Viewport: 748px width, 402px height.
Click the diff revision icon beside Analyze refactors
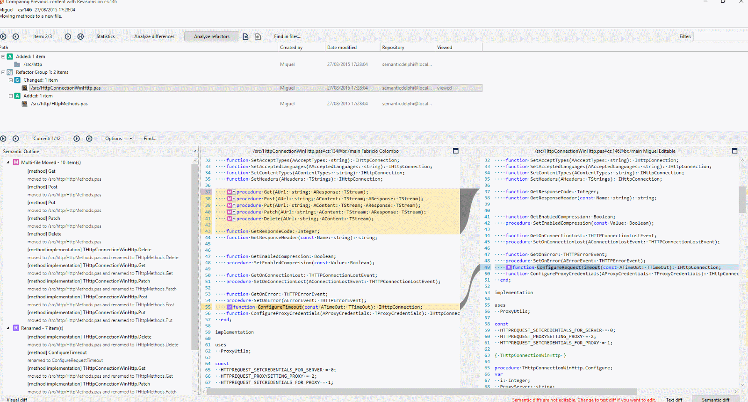(x=245, y=36)
